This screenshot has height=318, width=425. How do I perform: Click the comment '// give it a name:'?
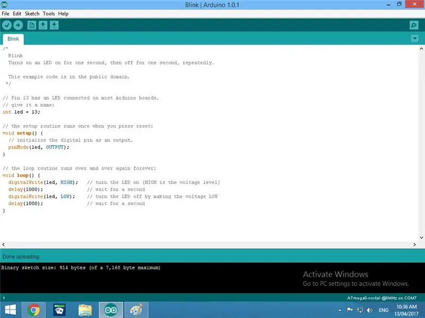pyautogui.click(x=29, y=105)
